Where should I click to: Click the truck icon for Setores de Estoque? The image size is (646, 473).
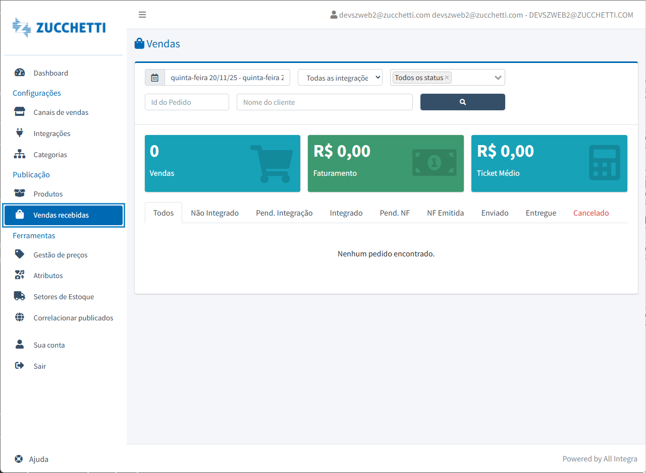click(20, 296)
